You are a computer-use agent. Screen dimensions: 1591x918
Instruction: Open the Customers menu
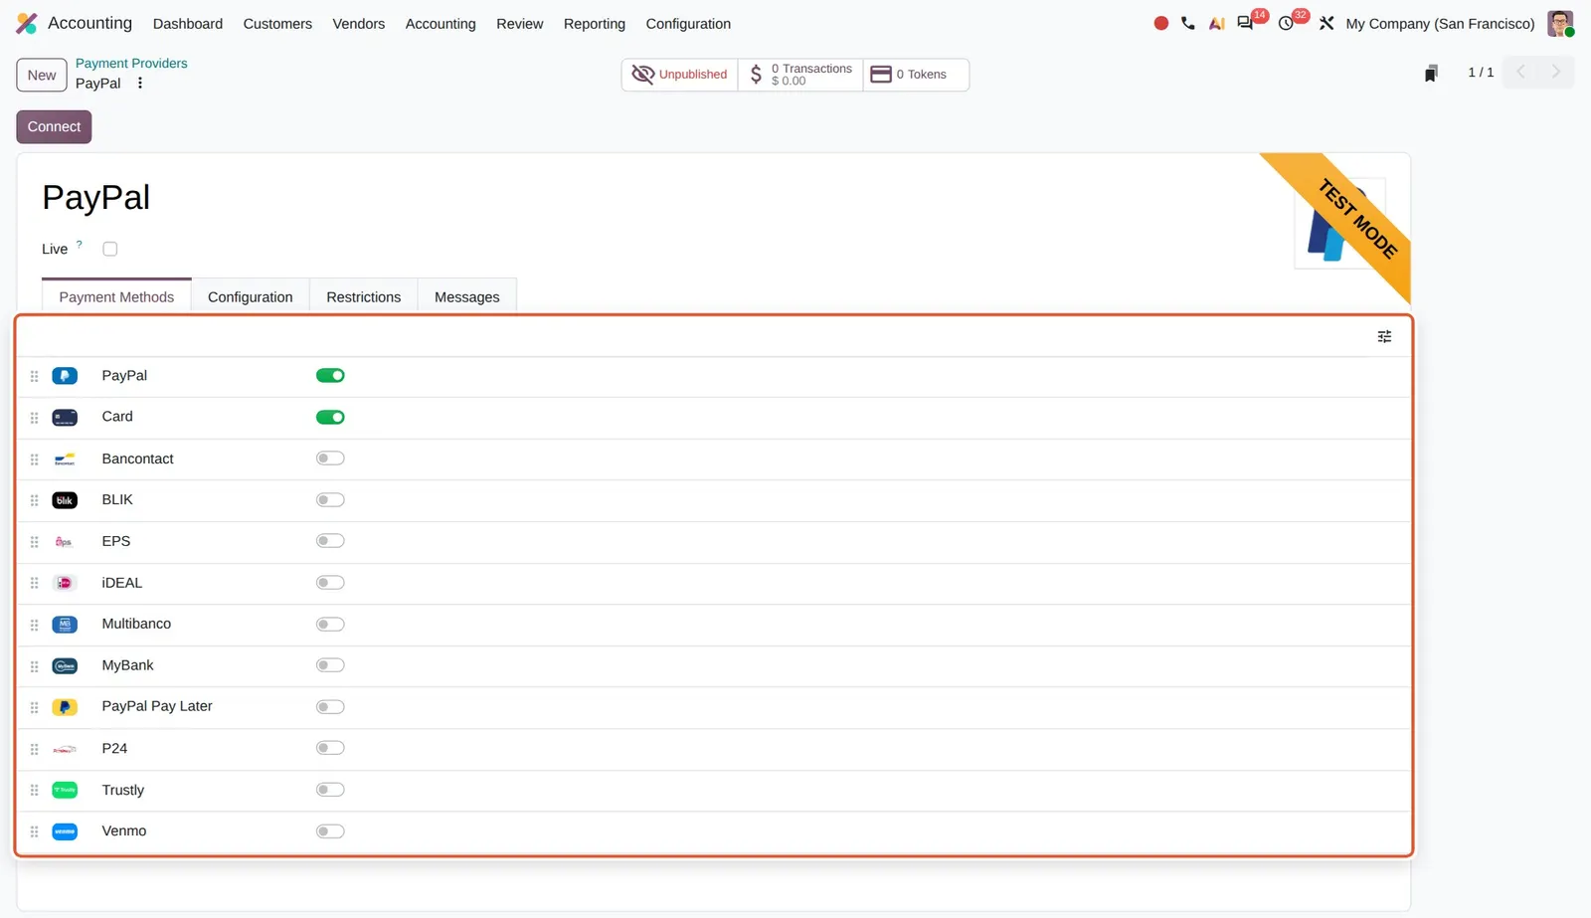pos(277,24)
